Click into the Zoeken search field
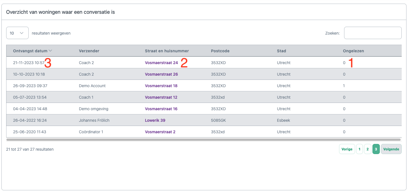Viewport: 409px width, 192px height. coord(372,33)
